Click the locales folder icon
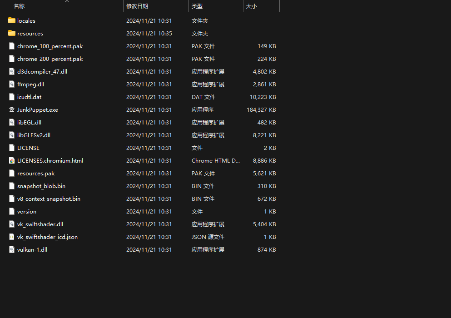451x318 pixels. (12, 20)
